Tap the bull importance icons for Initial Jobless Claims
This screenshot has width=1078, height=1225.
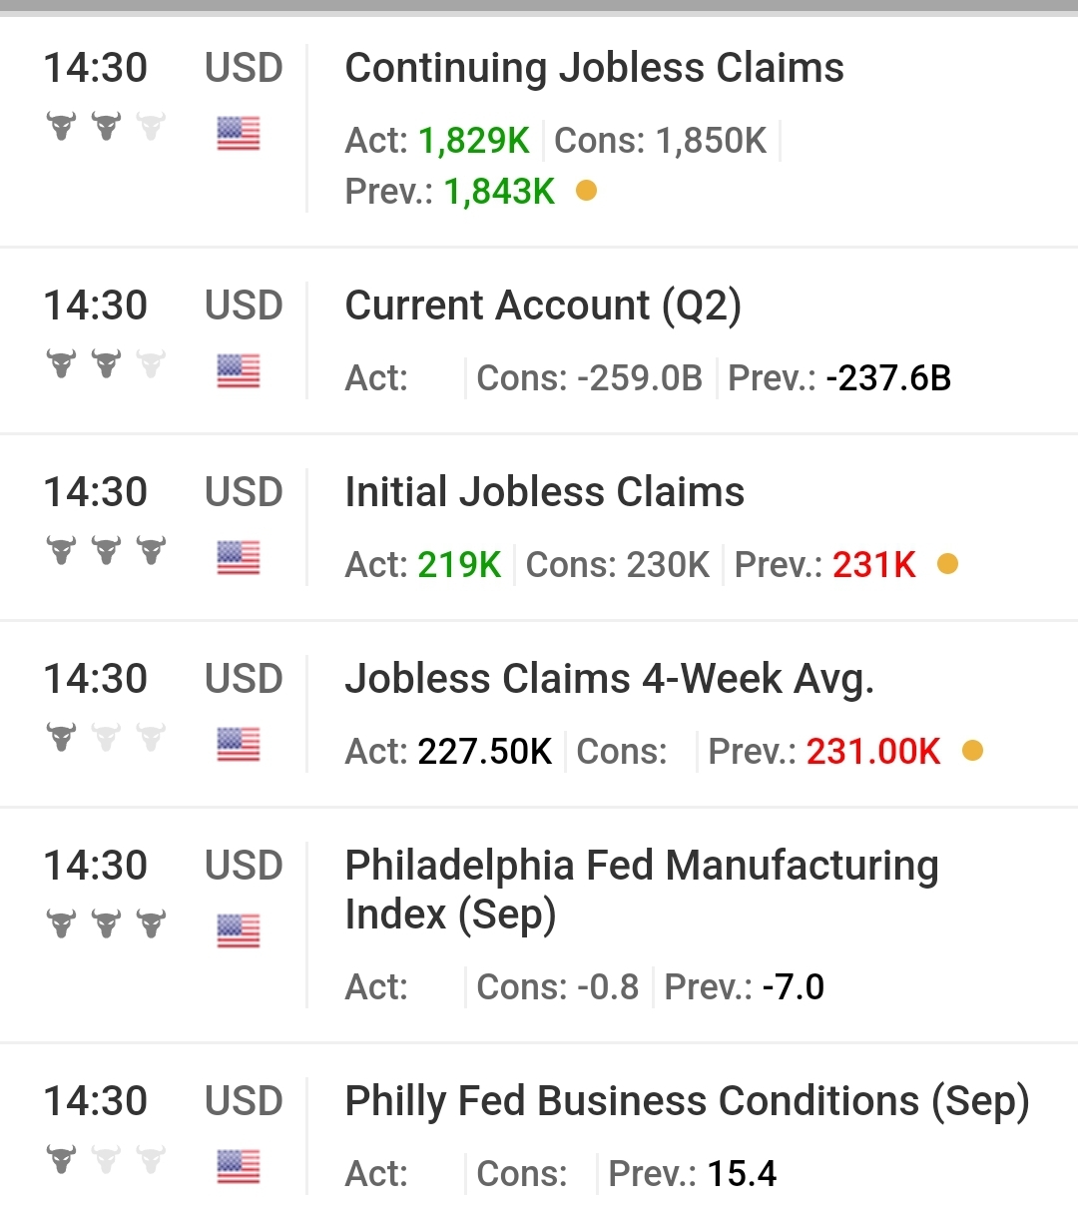pyautogui.click(x=106, y=550)
